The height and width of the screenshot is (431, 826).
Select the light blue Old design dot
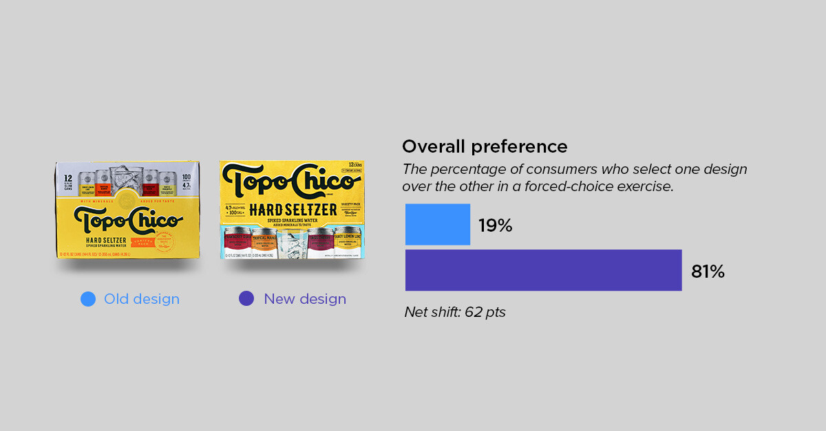point(87,299)
